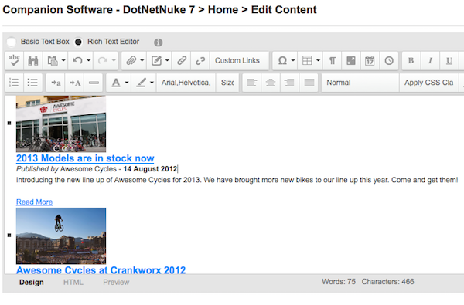The width and height of the screenshot is (464, 305).
Task: Open the Undo history dropdown arrow
Action: click(x=89, y=60)
